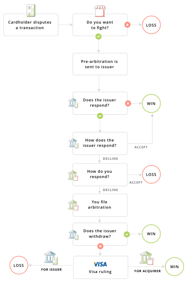Click the WIN circle next to Visa ruling

pos(174,267)
